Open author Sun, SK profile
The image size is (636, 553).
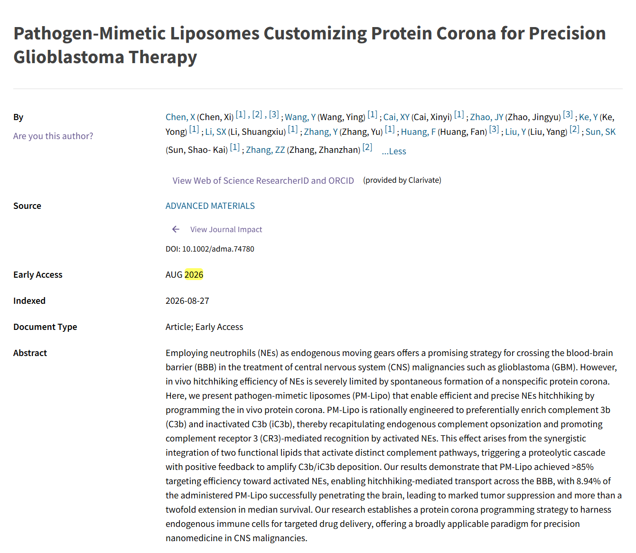(600, 131)
